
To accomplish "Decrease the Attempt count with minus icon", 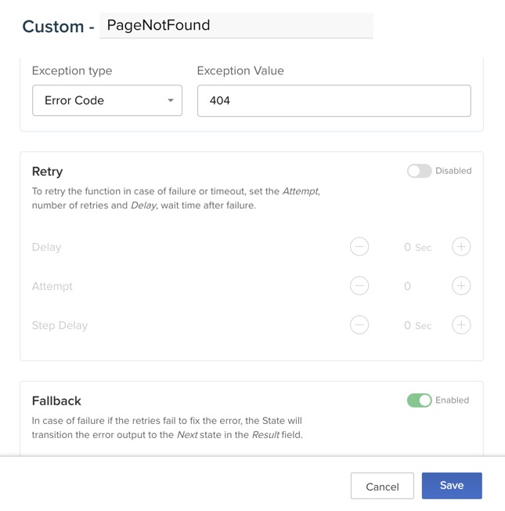I will pos(359,286).
